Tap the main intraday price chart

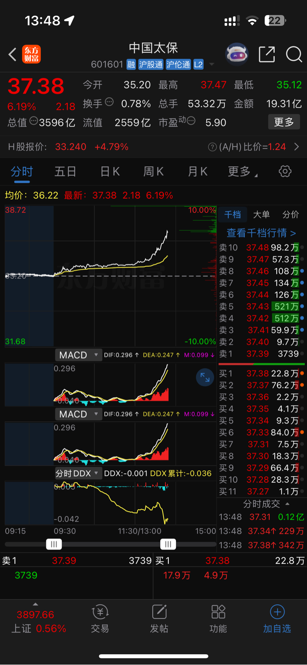(110, 276)
